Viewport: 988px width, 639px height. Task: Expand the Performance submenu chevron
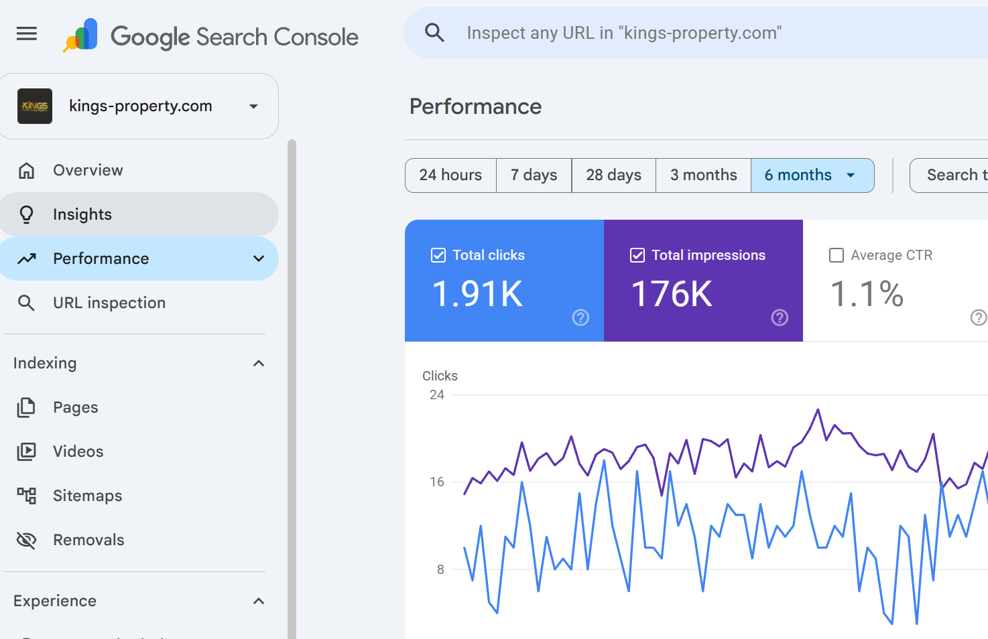point(259,259)
